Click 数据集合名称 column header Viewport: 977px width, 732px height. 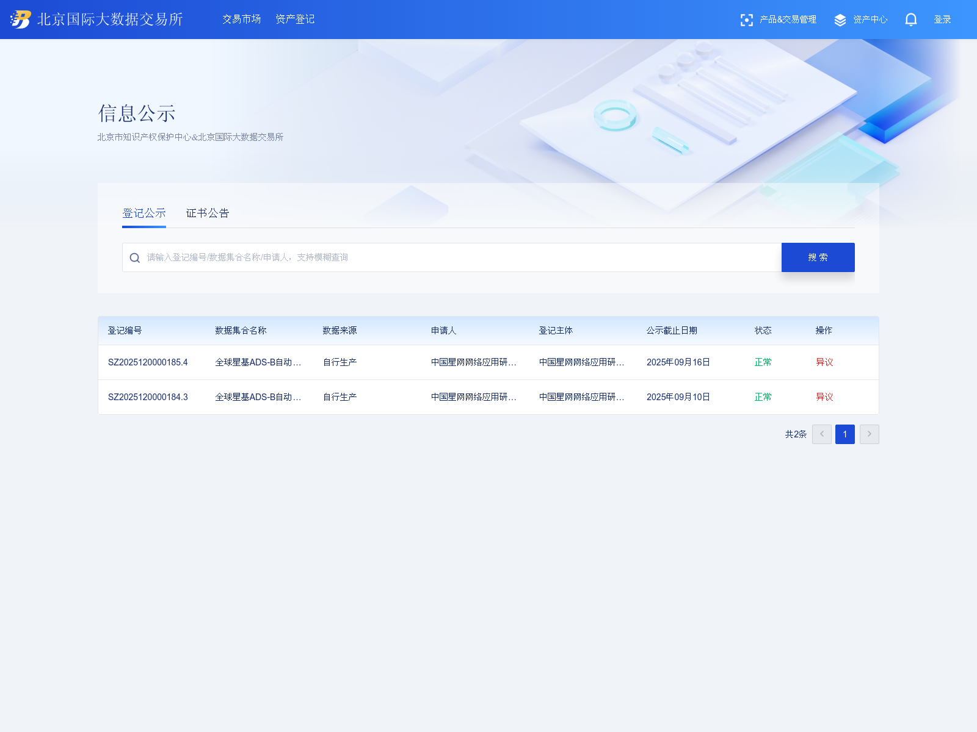[x=241, y=331]
